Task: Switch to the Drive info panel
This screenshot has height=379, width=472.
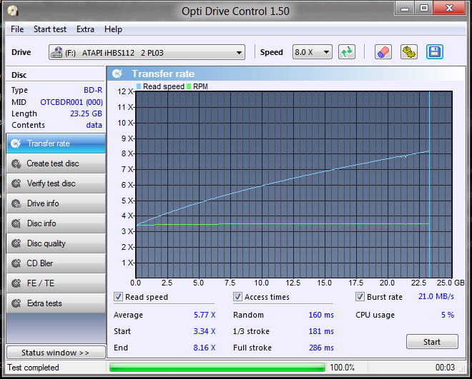Action: [x=56, y=203]
